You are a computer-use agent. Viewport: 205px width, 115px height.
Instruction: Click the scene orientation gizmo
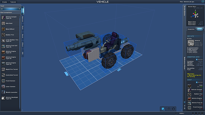(195, 15)
